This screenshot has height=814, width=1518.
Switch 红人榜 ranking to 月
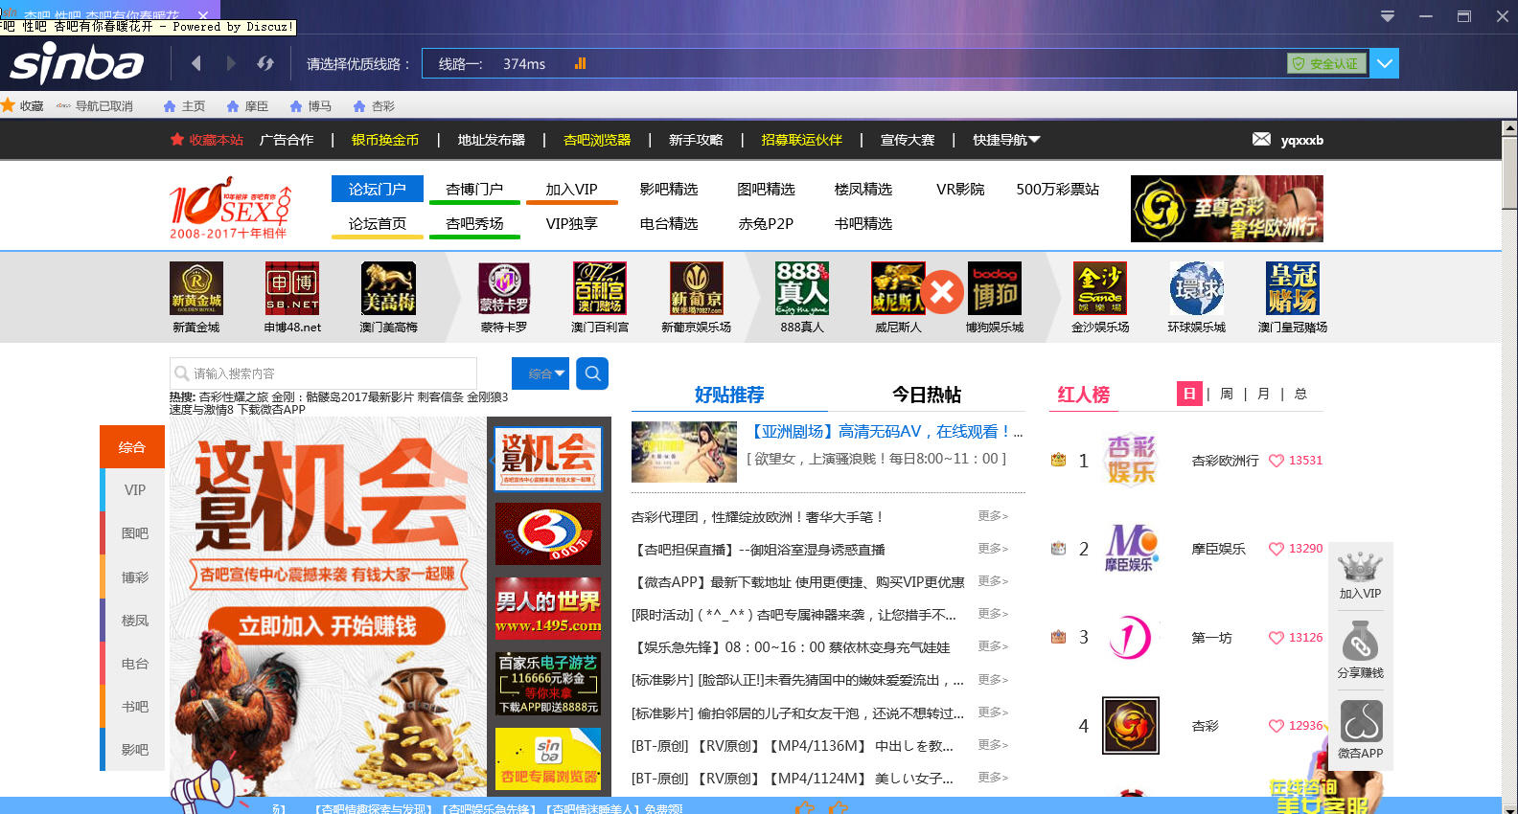1263,394
